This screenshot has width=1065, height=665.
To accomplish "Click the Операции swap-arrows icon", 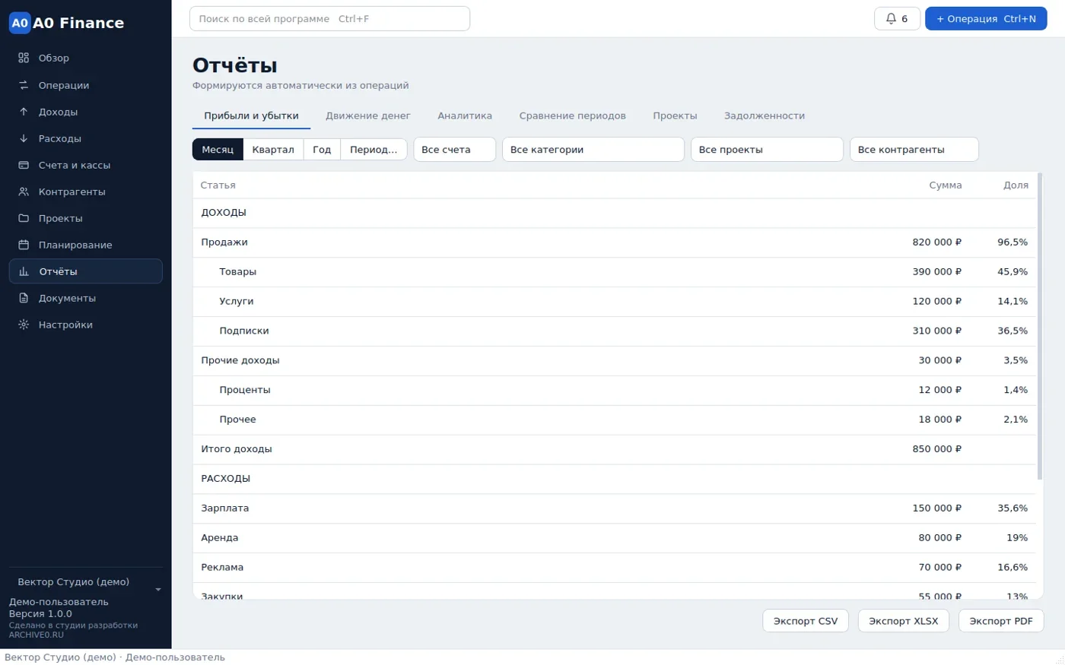I will pyautogui.click(x=24, y=85).
